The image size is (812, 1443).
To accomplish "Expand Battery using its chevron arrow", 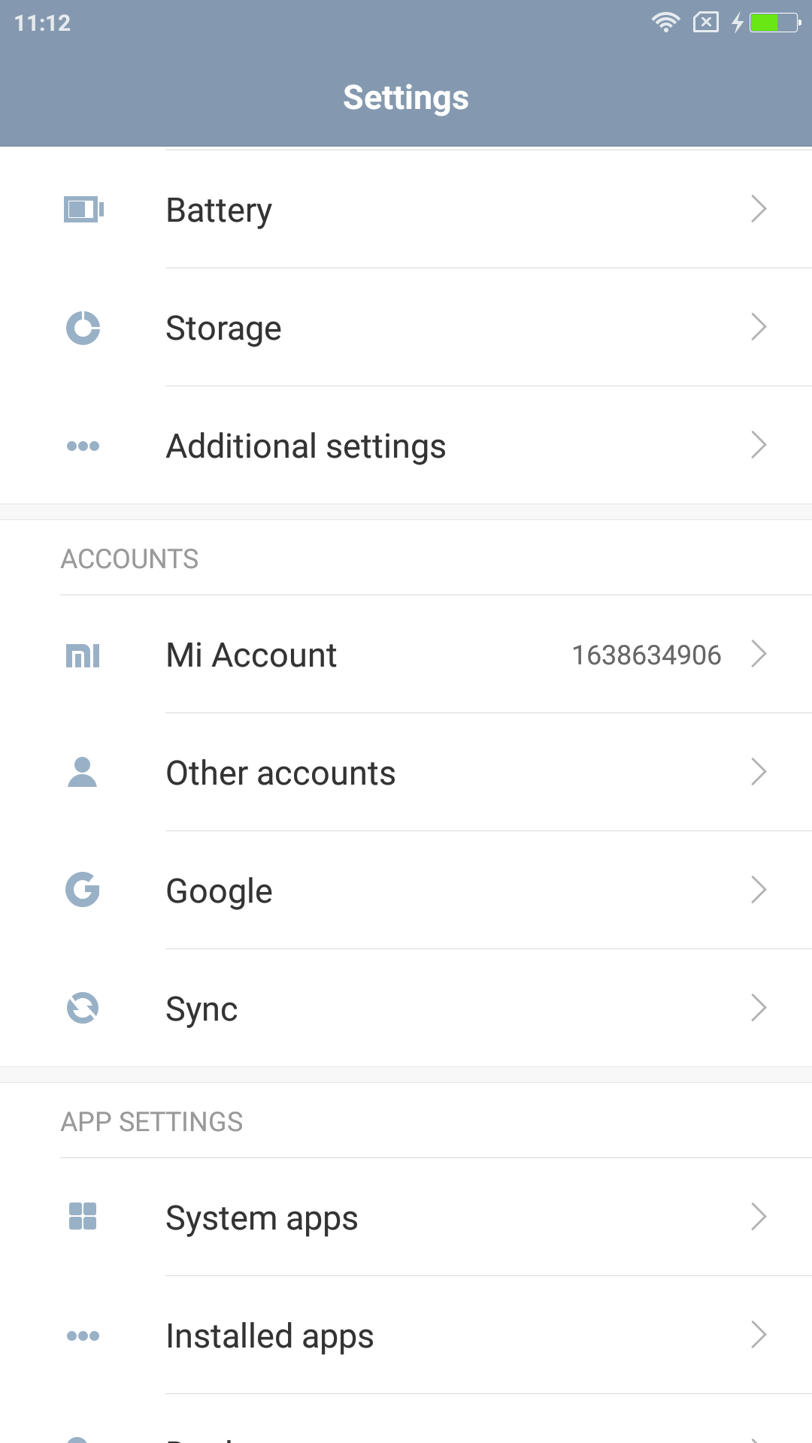I will point(759,209).
